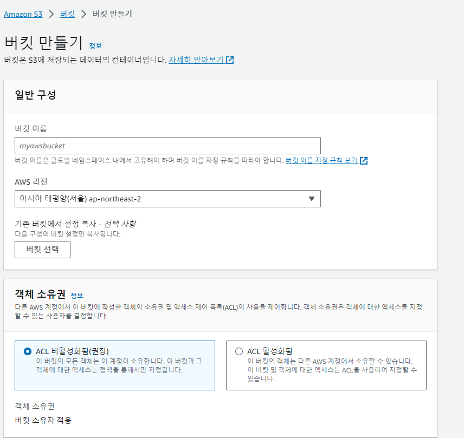This screenshot has height=438, width=464.
Task: Focus the 버킷 이름 text input field
Action: (167, 146)
